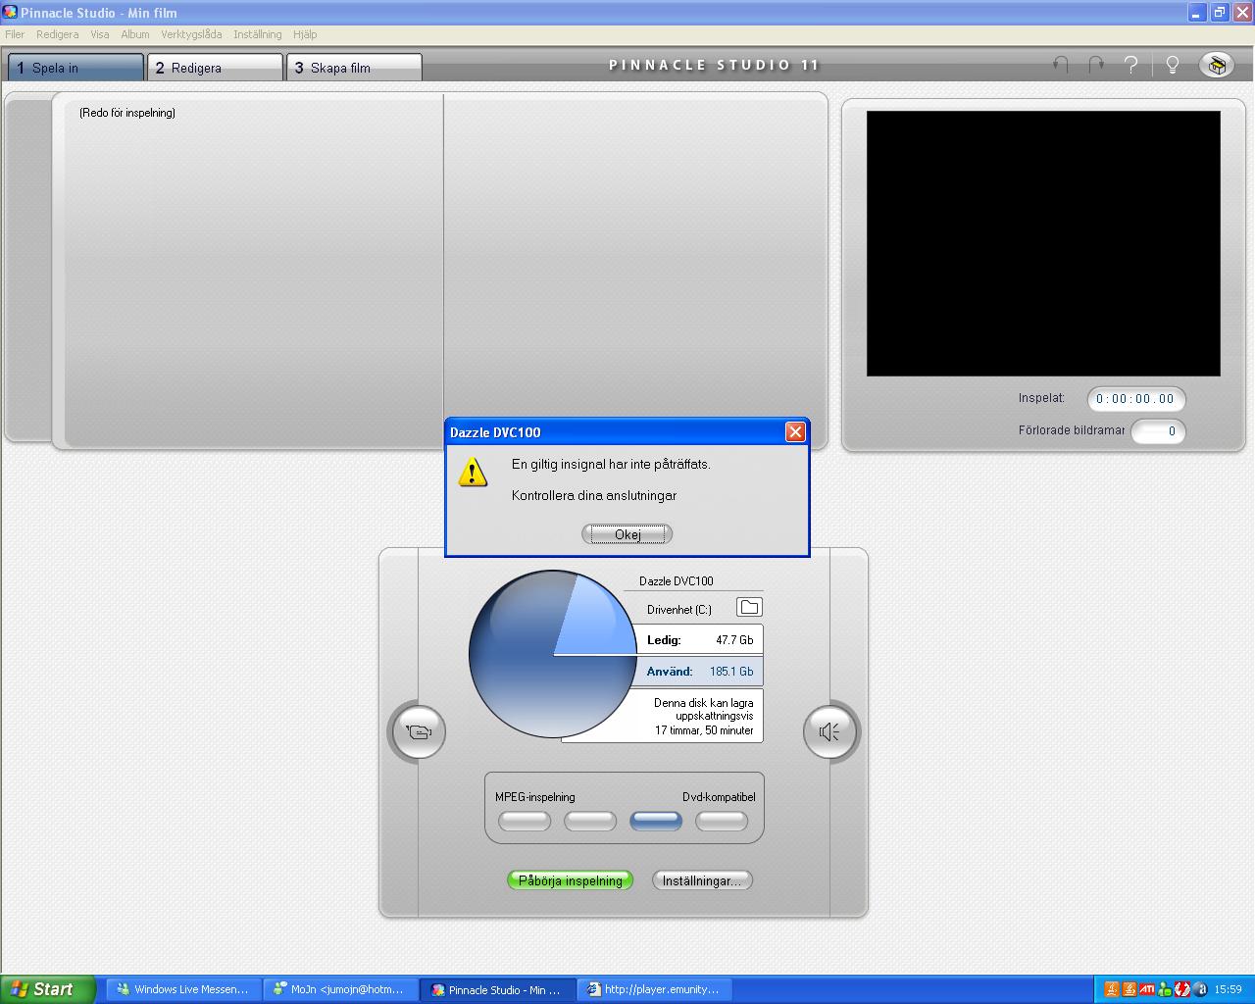Image resolution: width=1255 pixels, height=1004 pixels.
Task: Open the player.emunity taskbar item
Action: click(655, 989)
